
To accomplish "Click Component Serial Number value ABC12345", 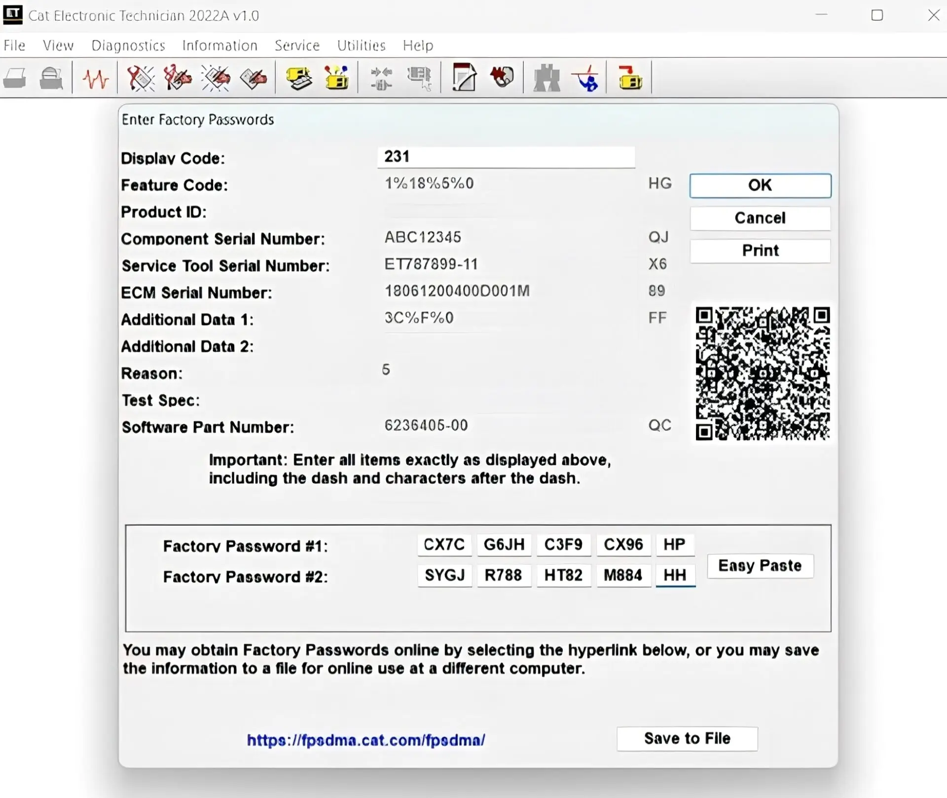I will point(423,237).
